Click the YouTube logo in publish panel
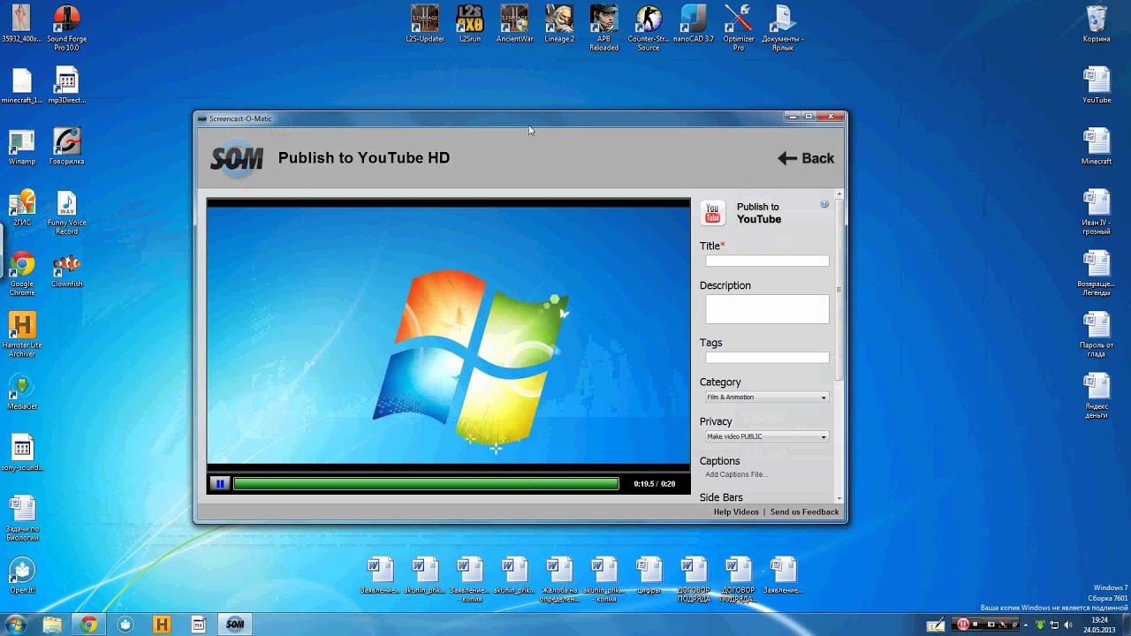Screen dimensions: 1131x636 pos(712,213)
